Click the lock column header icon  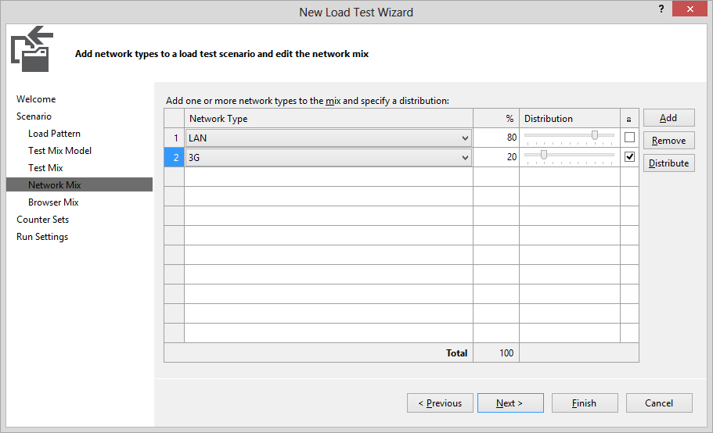629,119
